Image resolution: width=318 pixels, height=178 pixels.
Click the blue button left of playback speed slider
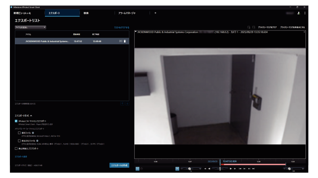click(x=177, y=169)
